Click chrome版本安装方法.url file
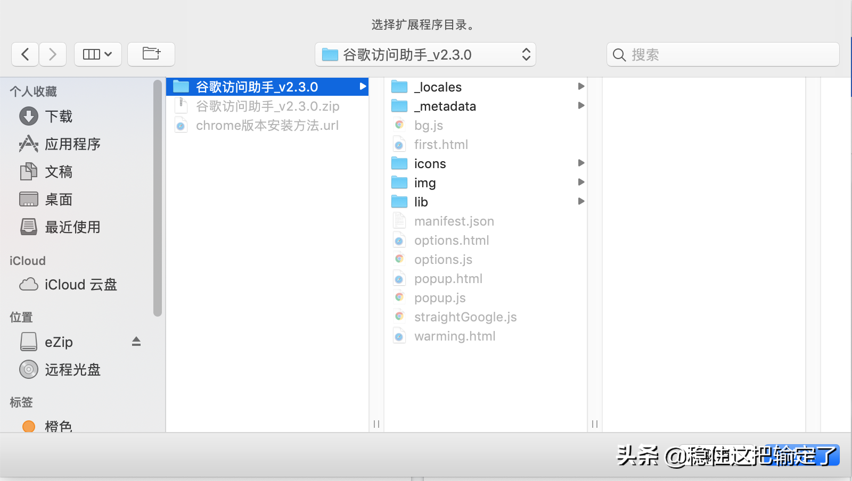This screenshot has width=852, height=481. click(x=267, y=125)
